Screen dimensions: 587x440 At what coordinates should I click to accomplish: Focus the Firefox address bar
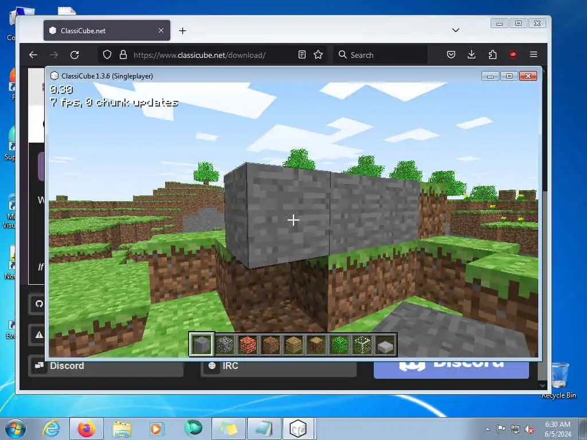pos(213,55)
